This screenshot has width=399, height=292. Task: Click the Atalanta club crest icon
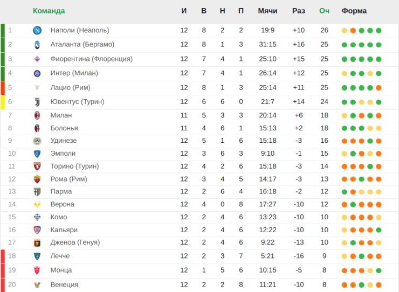coord(37,44)
